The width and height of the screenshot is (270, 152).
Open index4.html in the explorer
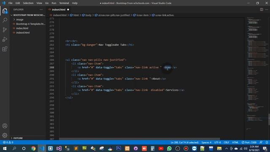(23, 33)
